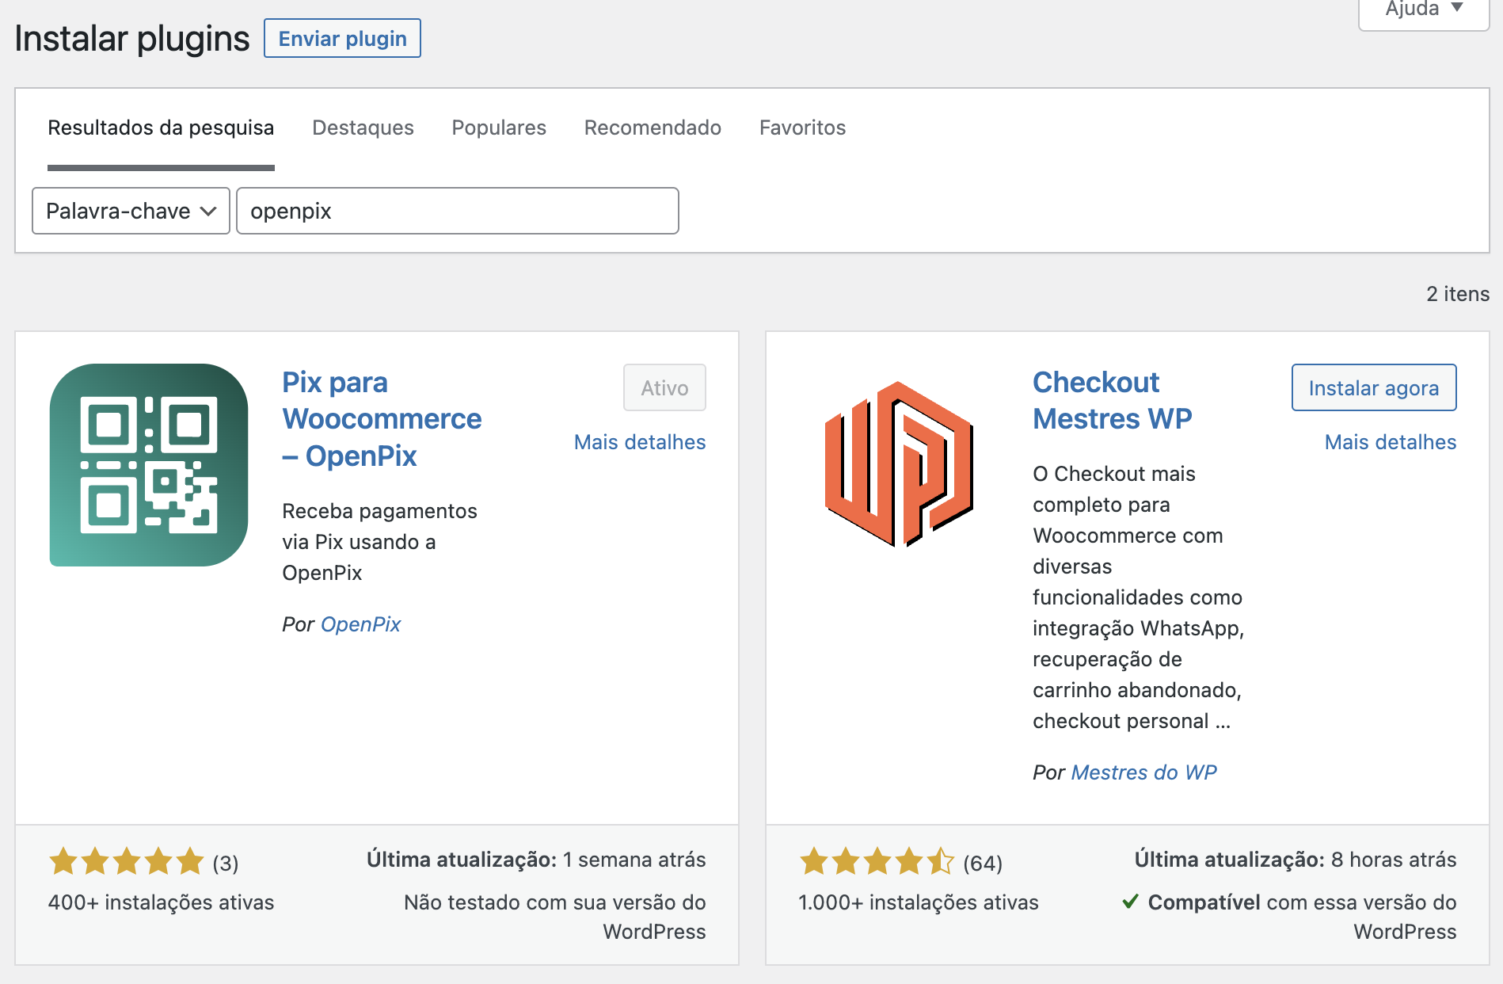Click the OpenPix QR code plugin icon
This screenshot has width=1503, height=984.
(149, 465)
